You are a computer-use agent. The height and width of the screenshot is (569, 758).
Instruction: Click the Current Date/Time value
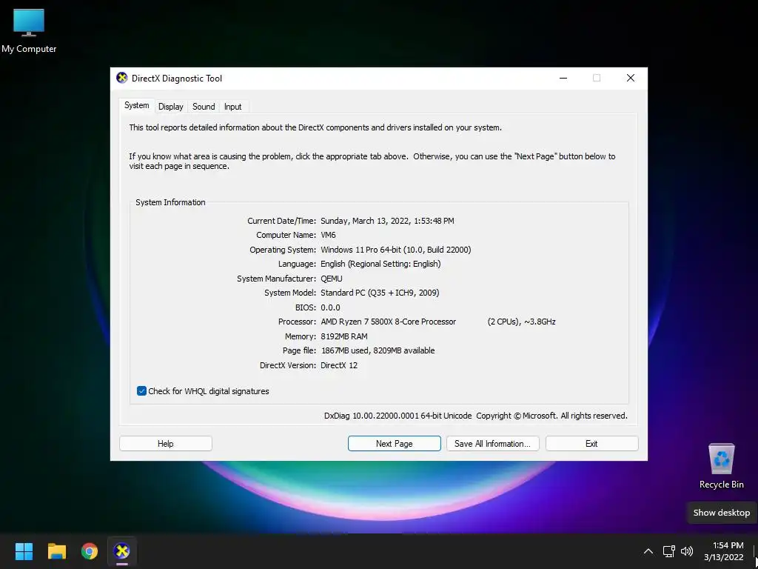[x=387, y=221]
